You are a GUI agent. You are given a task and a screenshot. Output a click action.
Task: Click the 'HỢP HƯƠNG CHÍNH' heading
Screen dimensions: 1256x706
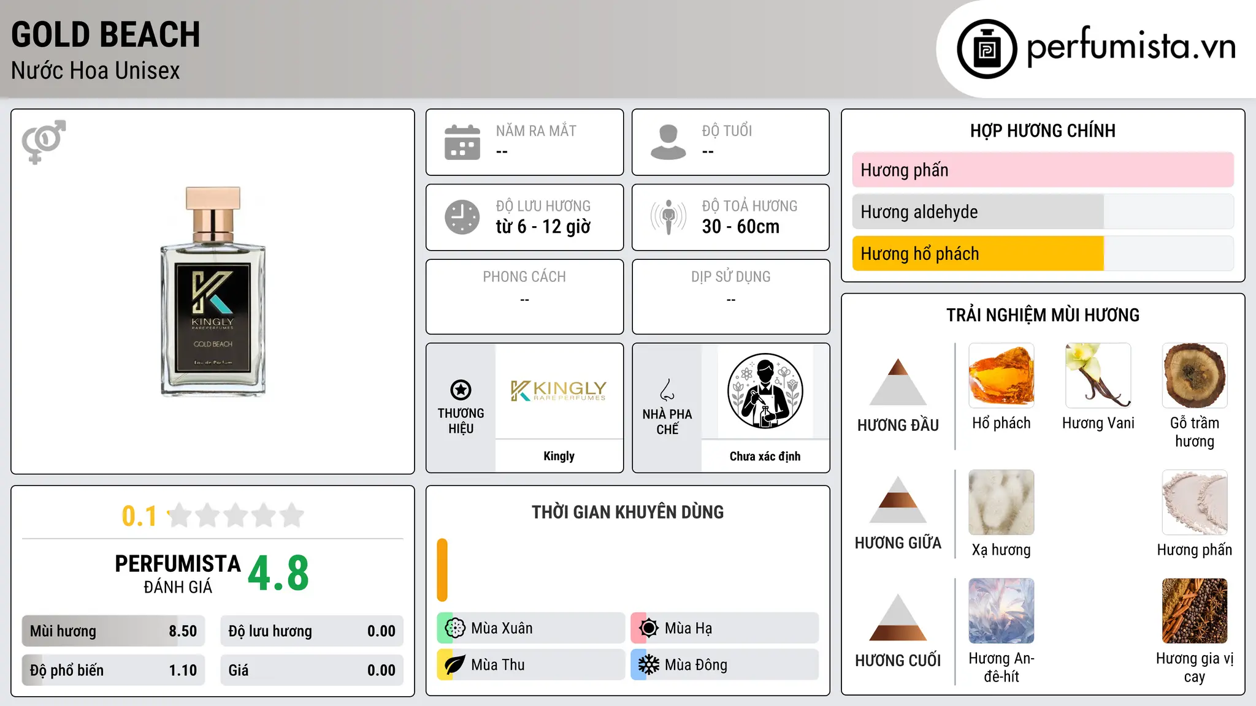point(1043,131)
